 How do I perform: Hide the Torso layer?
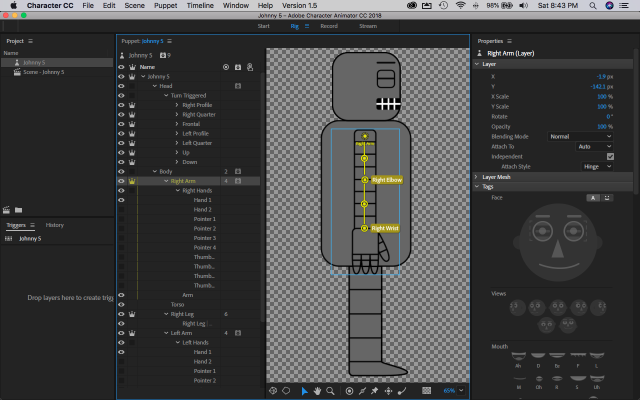121,304
